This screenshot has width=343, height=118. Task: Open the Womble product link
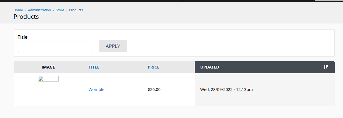point(96,90)
